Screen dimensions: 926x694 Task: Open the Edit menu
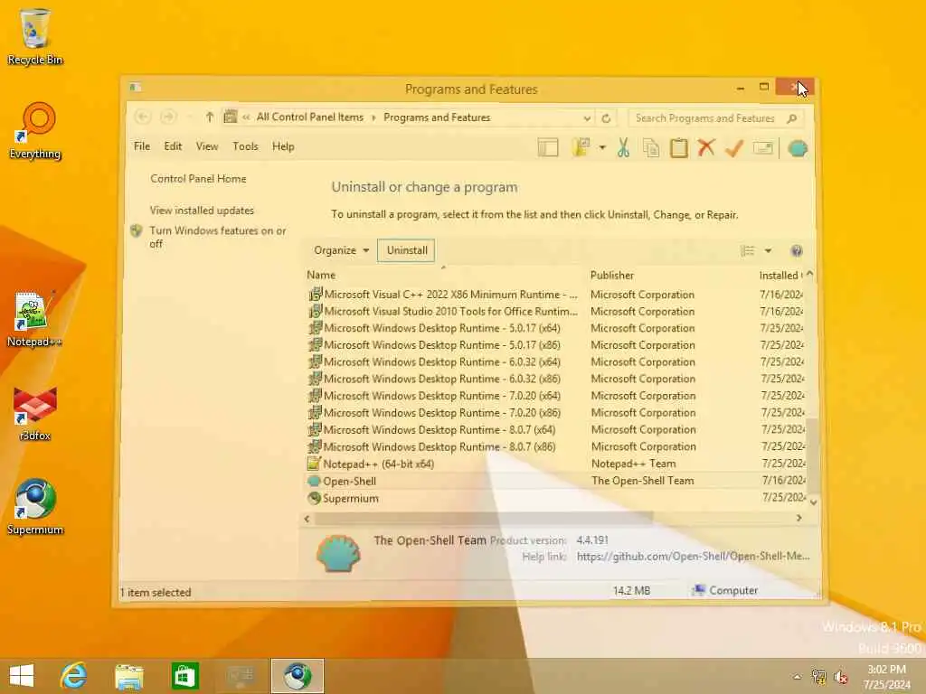point(173,146)
